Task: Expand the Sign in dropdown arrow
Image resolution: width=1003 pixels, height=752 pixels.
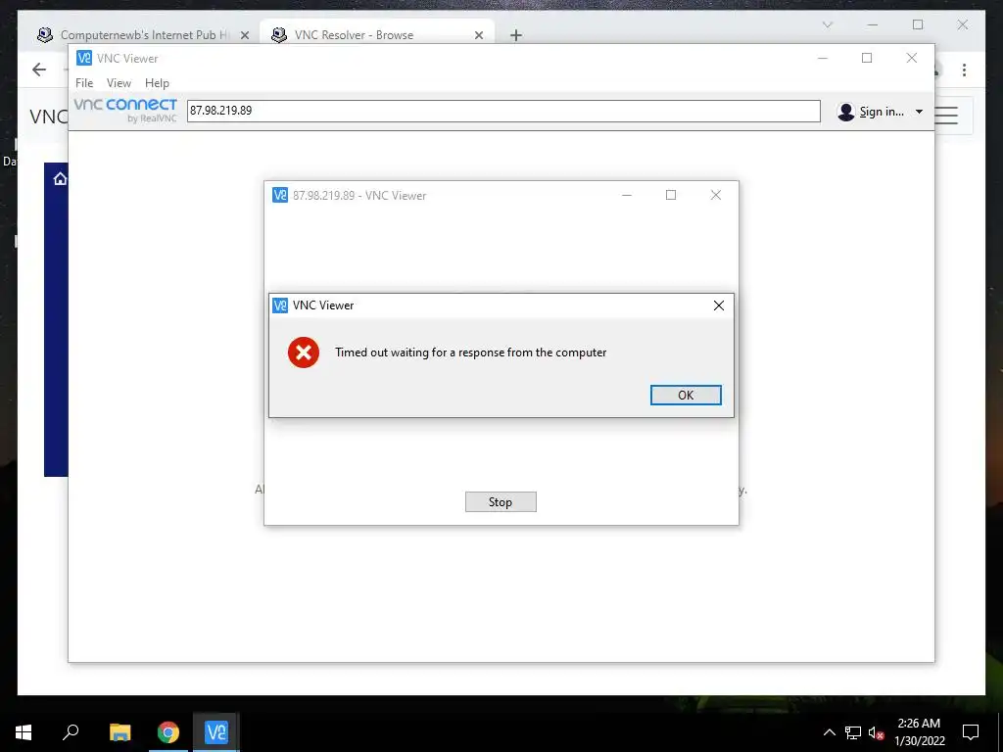Action: click(919, 112)
